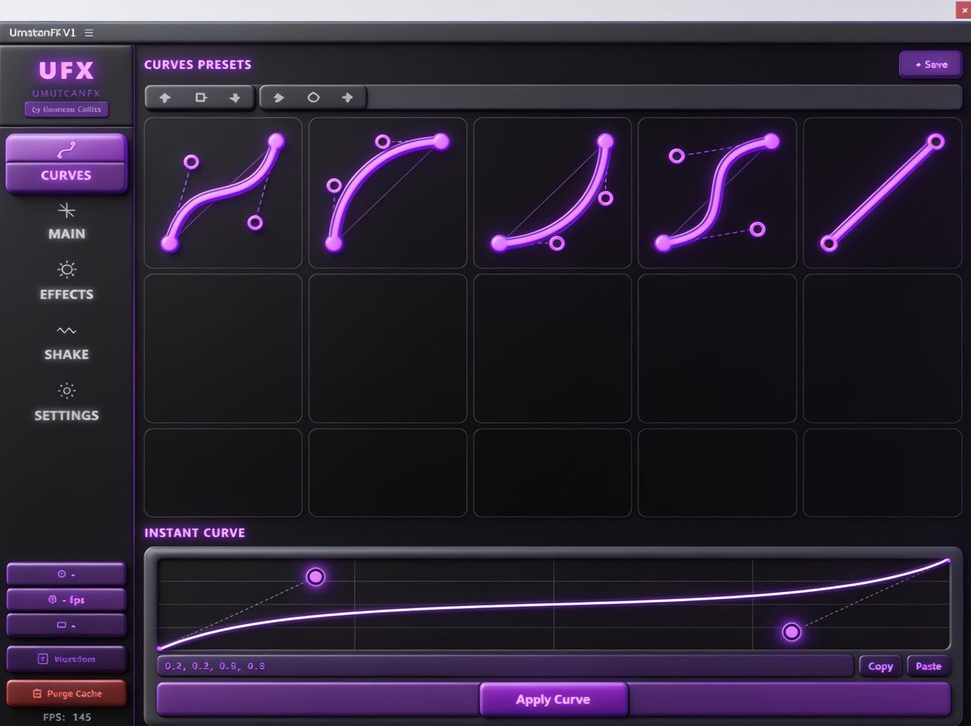The image size is (971, 726).
Task: Click the FPS: 145 readout
Action: point(67,717)
